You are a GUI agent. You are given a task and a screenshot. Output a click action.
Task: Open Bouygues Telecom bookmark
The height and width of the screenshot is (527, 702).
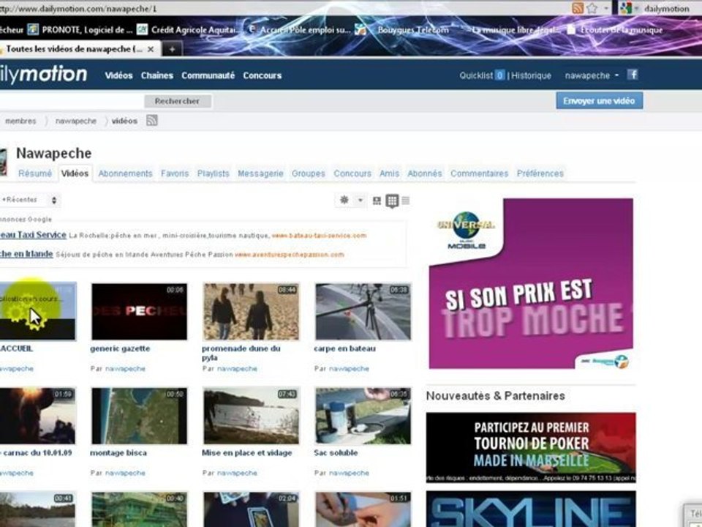[402, 30]
